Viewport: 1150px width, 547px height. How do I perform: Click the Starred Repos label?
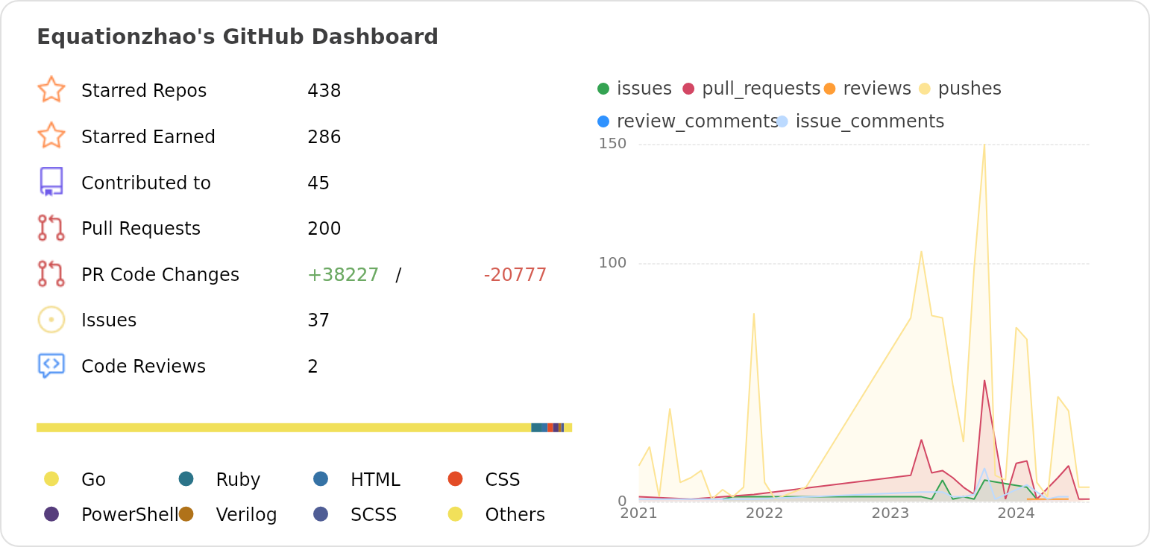[x=144, y=91]
